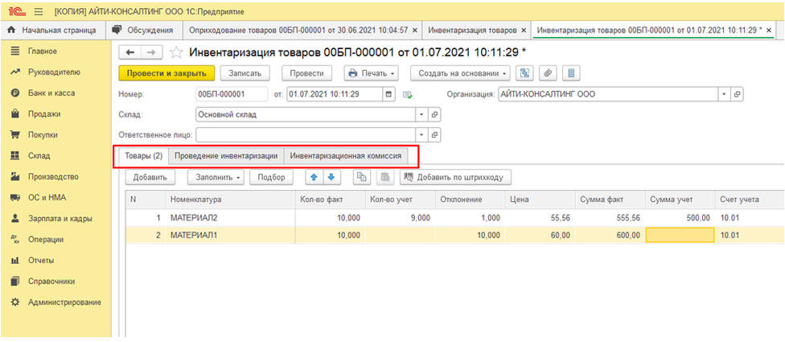Move row down with blue down arrow

coord(329,177)
